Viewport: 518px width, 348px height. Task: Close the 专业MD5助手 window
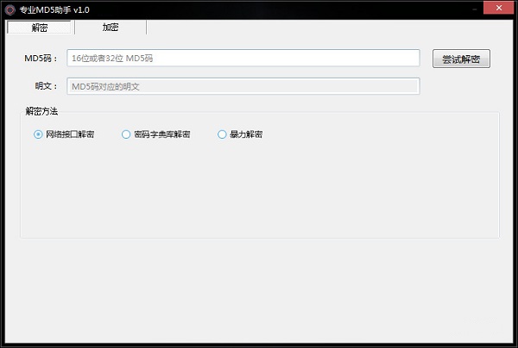coord(498,8)
